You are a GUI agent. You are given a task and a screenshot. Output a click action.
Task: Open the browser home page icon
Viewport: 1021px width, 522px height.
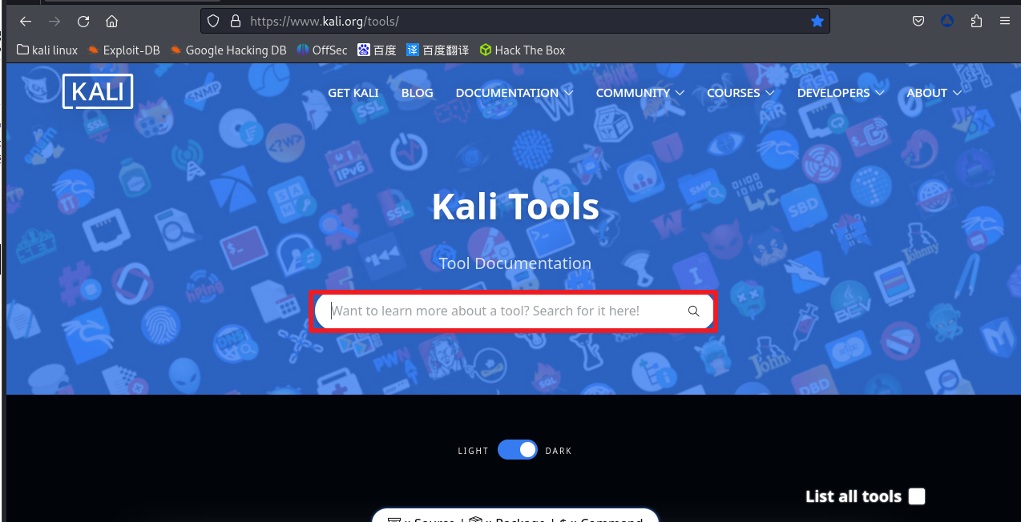[112, 22]
